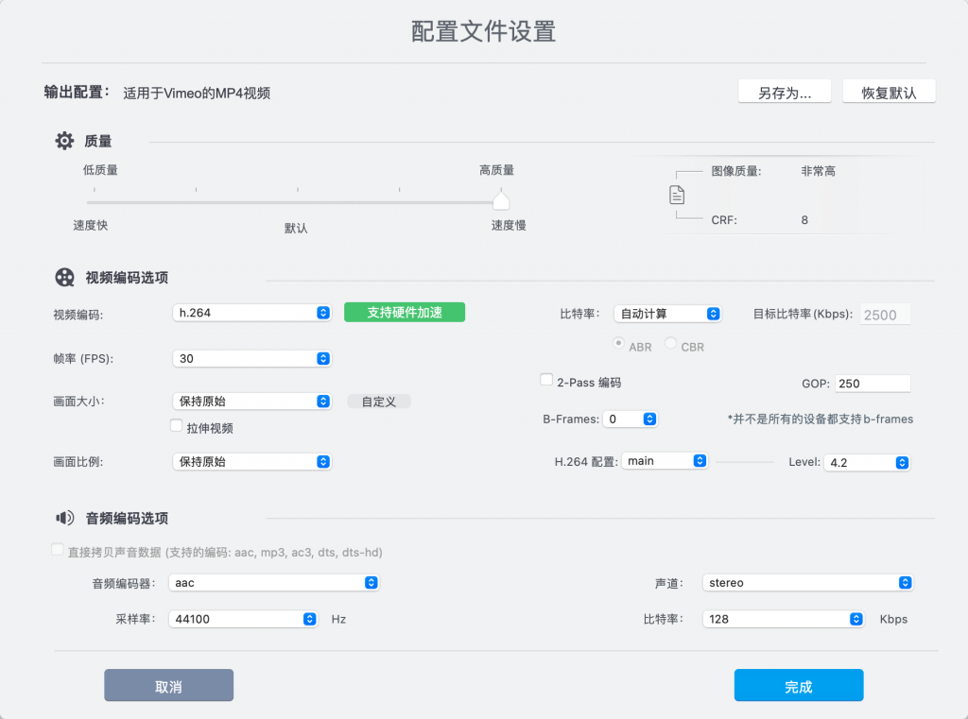Open the 视频编码 dropdown showing h.264

251,311
